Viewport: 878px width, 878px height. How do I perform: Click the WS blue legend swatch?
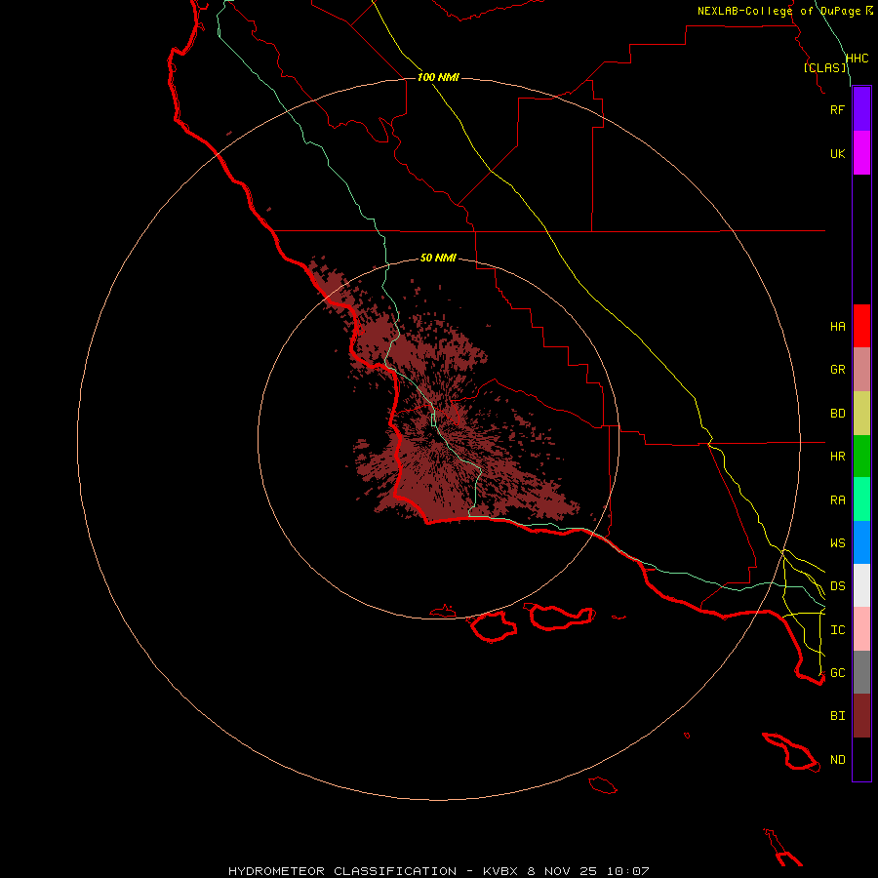tap(861, 542)
